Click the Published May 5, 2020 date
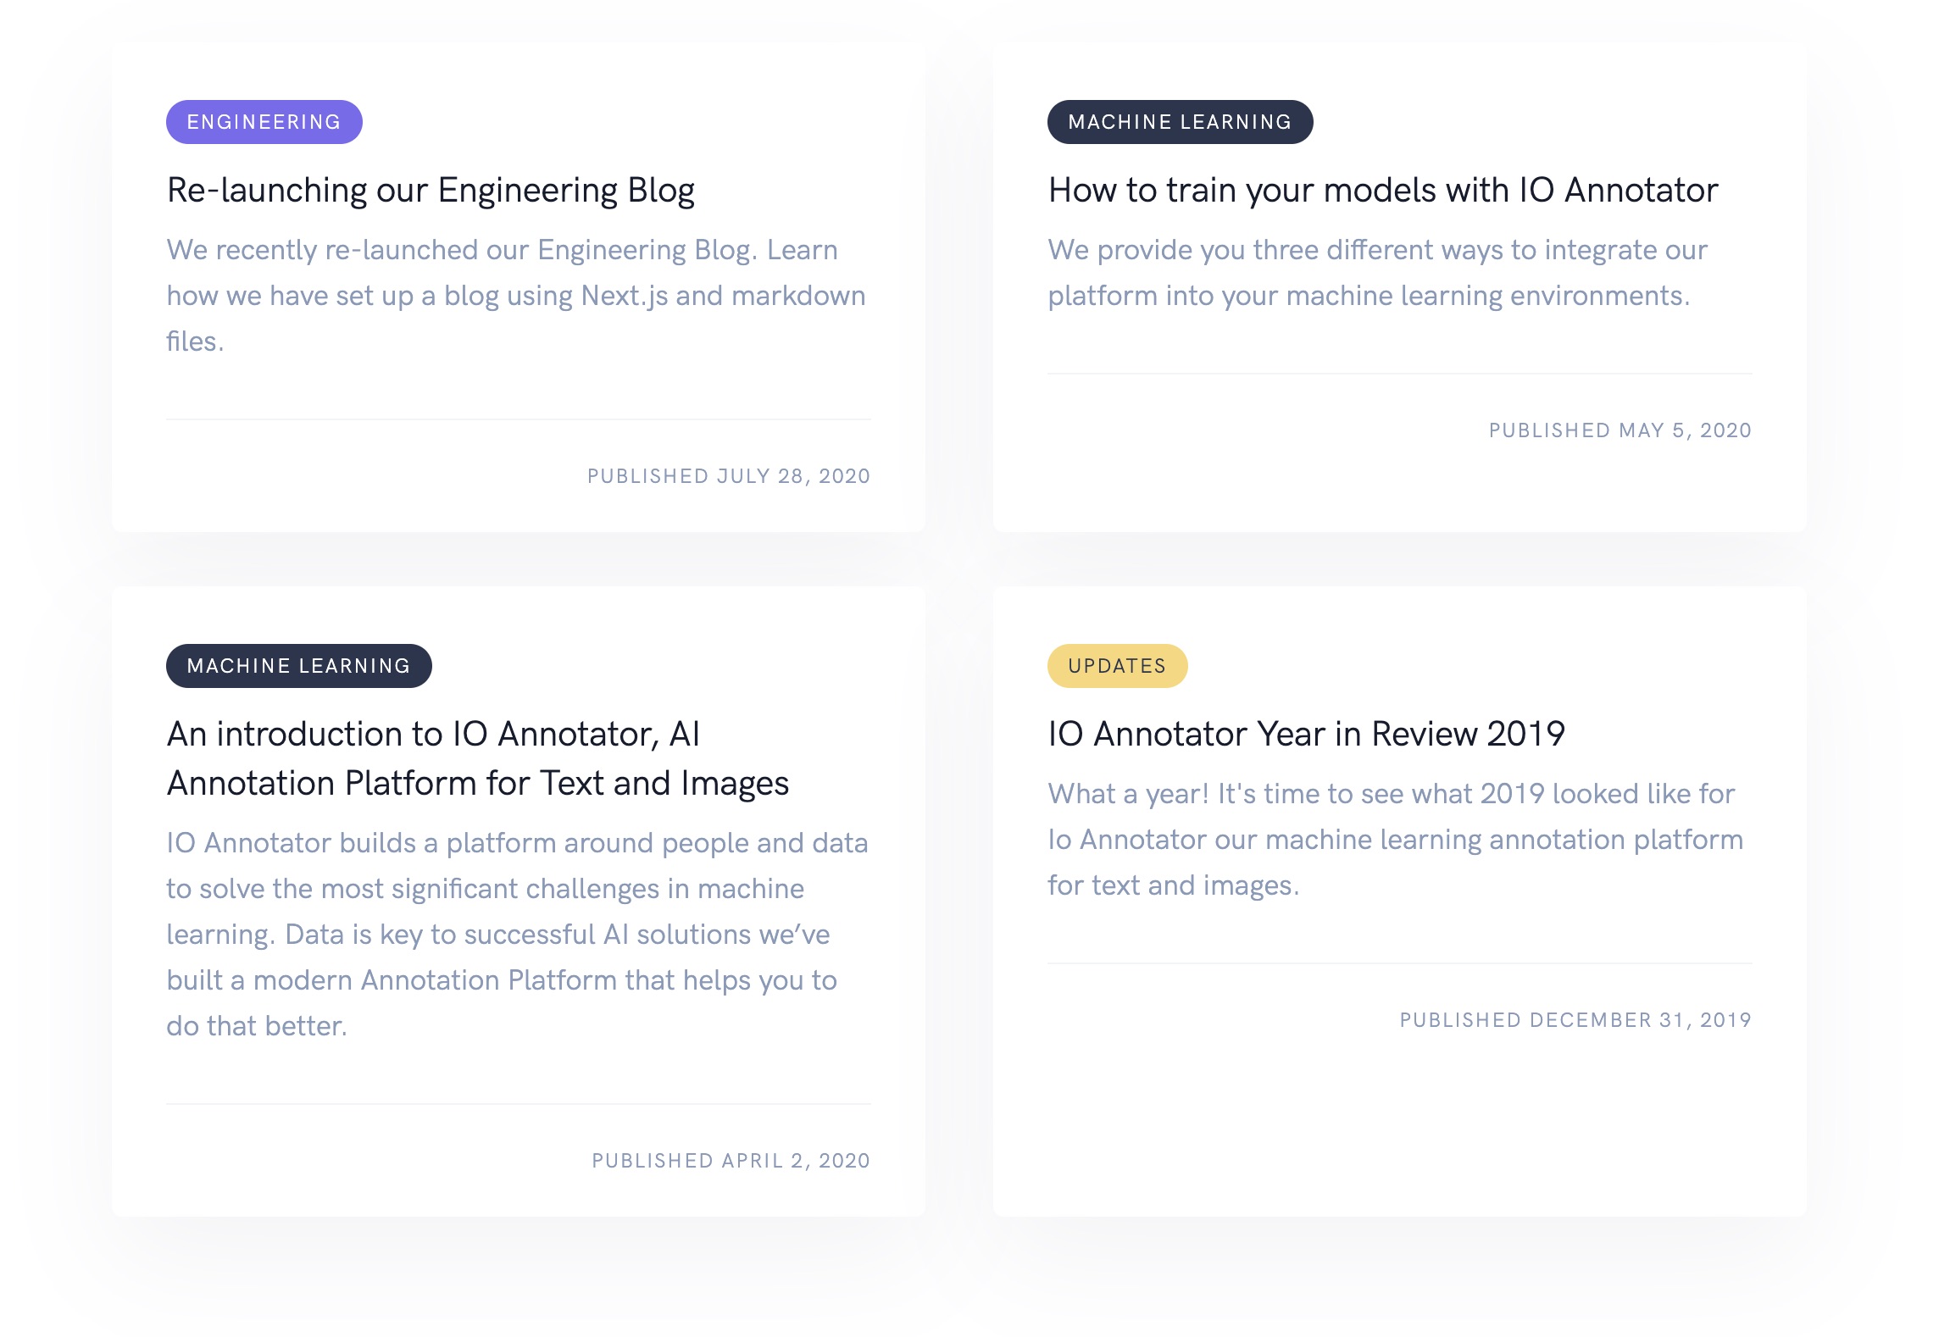The width and height of the screenshot is (1939, 1337). coord(1620,430)
